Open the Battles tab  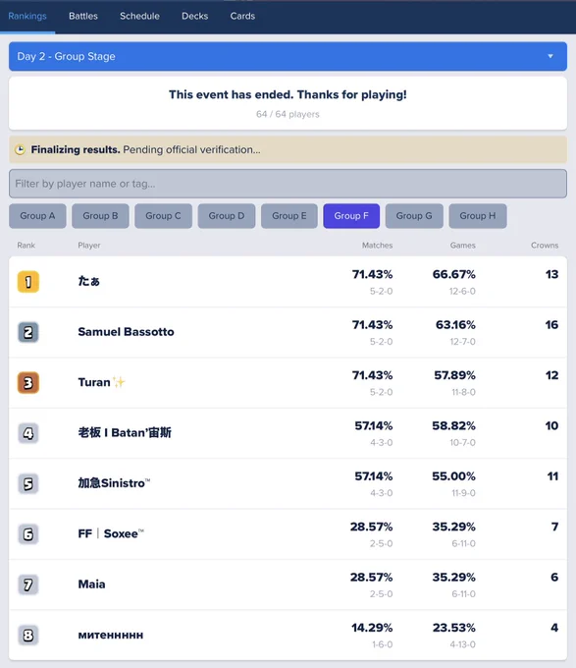pyautogui.click(x=83, y=16)
